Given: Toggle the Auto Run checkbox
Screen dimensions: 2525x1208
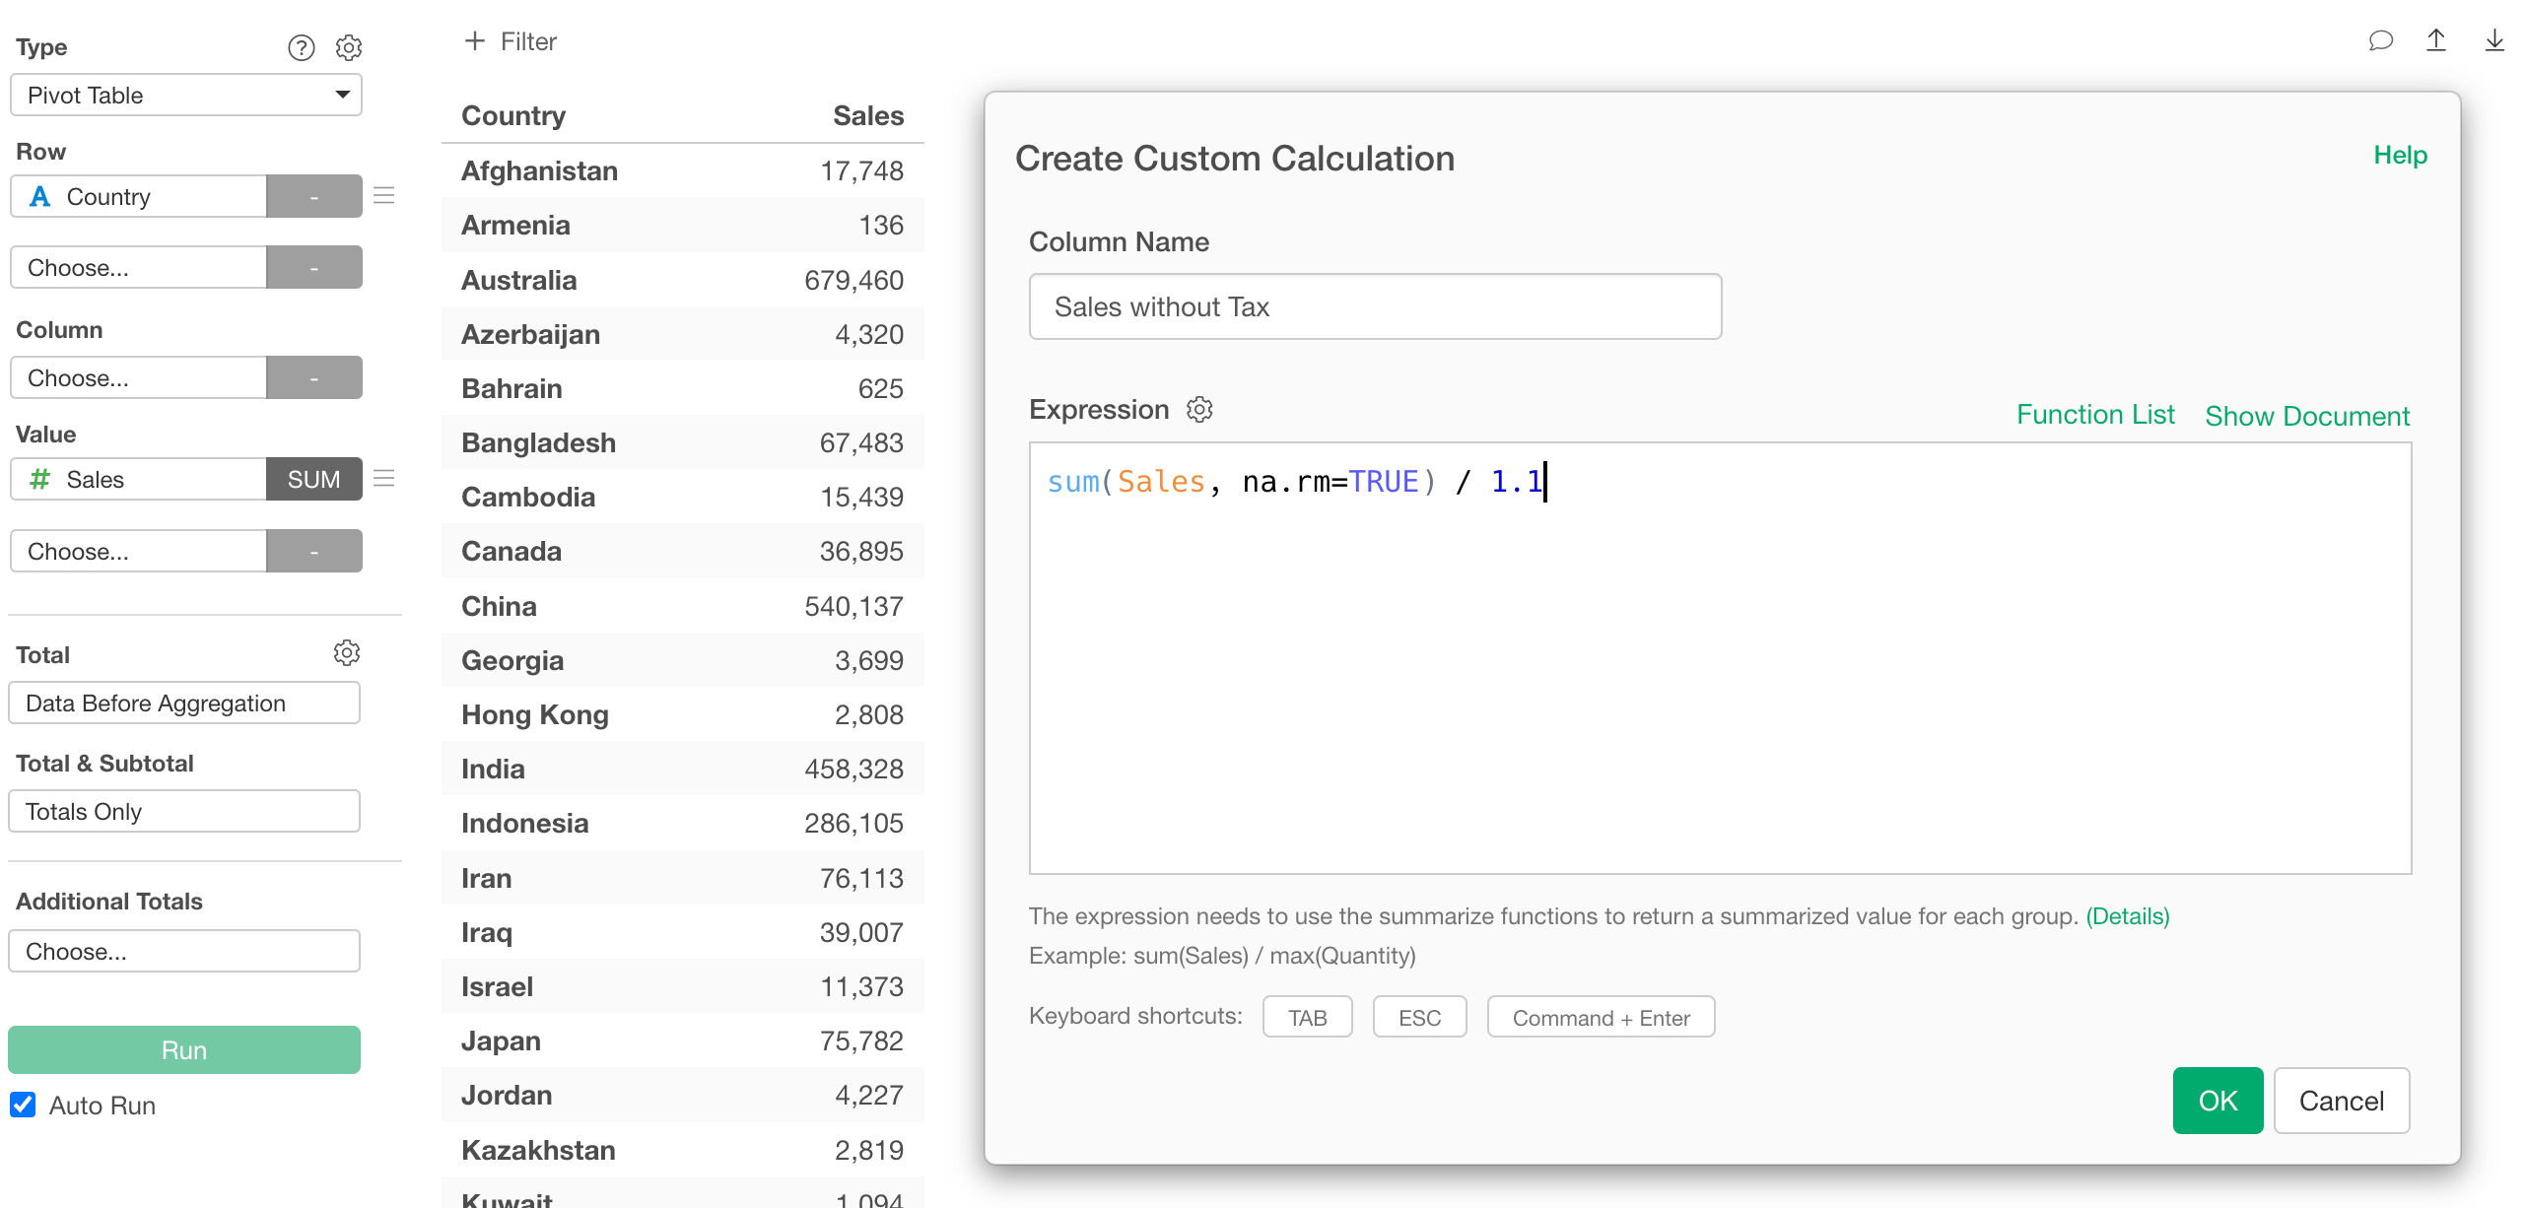Looking at the screenshot, I should click(24, 1105).
